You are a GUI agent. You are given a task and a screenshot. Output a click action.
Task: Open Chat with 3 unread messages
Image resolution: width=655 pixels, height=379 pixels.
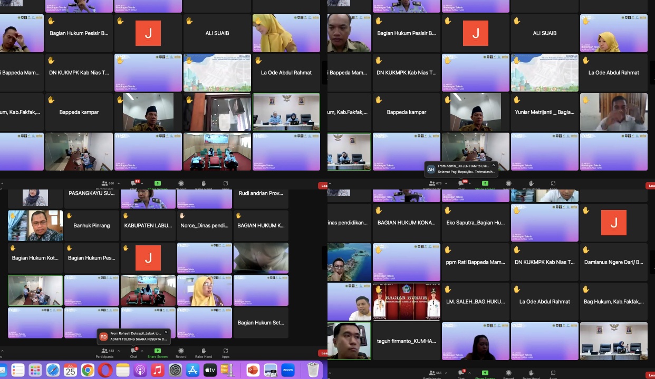tap(133, 352)
